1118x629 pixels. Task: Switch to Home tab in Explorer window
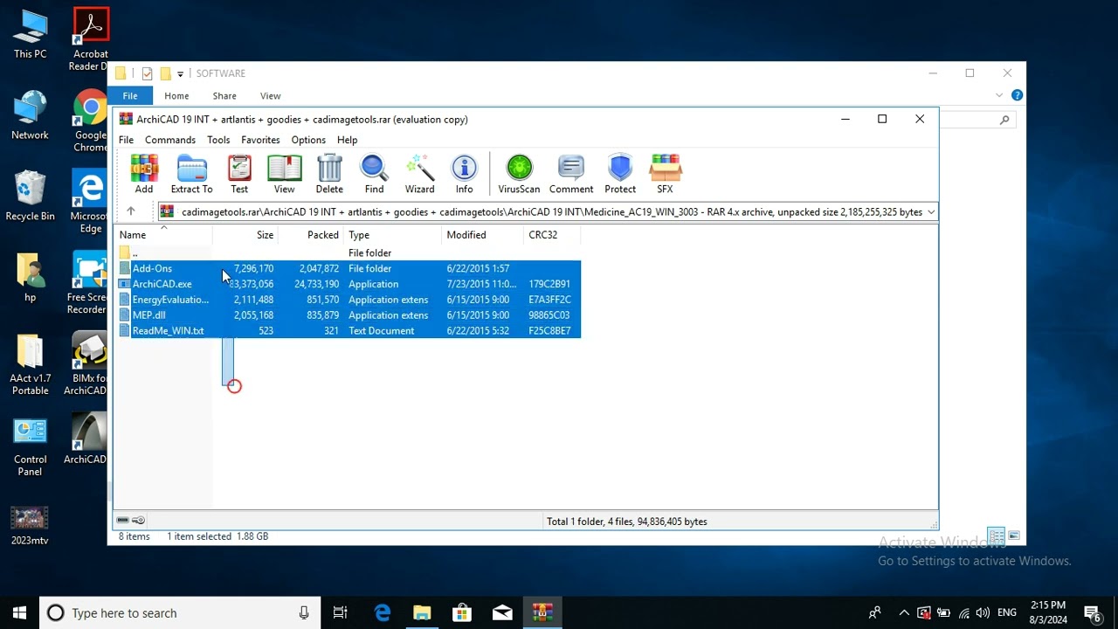176,96
